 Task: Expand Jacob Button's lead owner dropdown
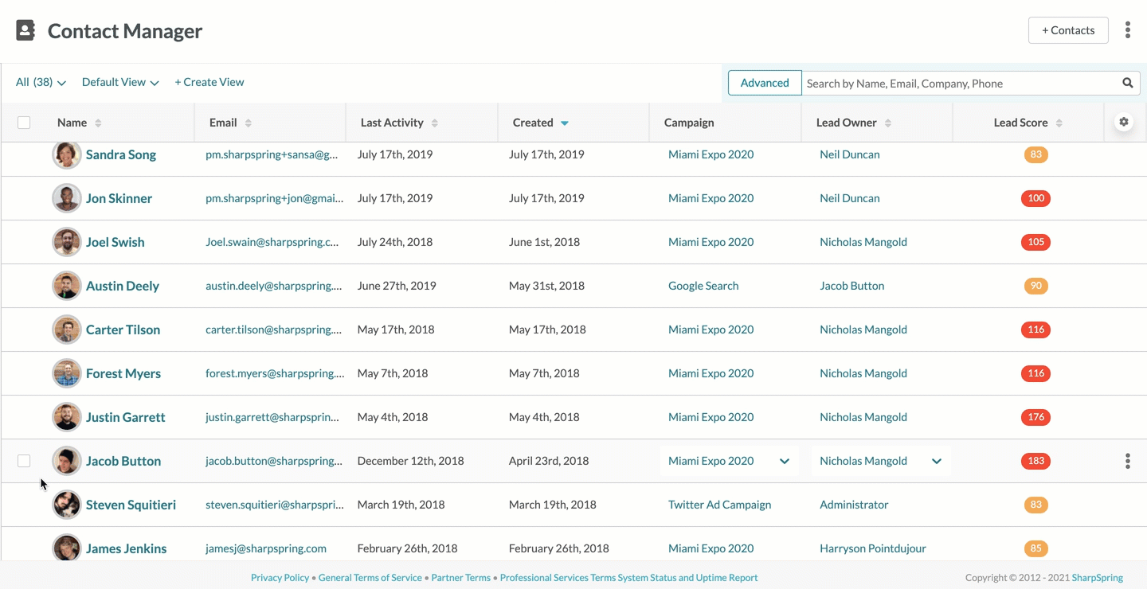[936, 461]
